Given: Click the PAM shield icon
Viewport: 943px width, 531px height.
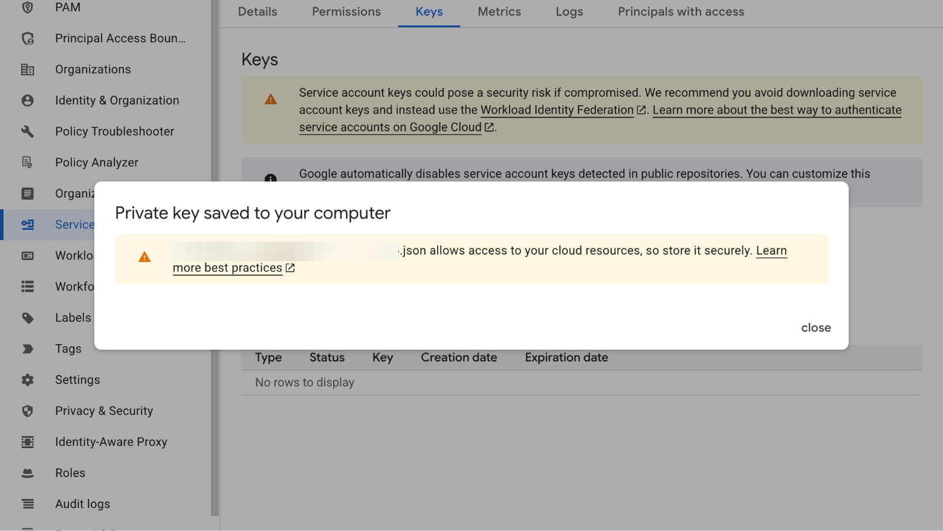Looking at the screenshot, I should (x=27, y=7).
